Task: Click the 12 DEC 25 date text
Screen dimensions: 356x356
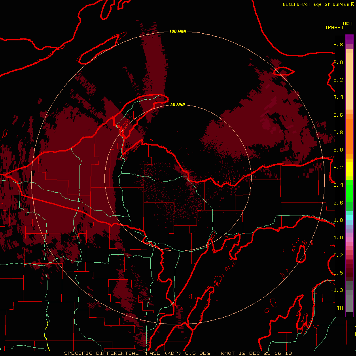Action: pos(255,353)
